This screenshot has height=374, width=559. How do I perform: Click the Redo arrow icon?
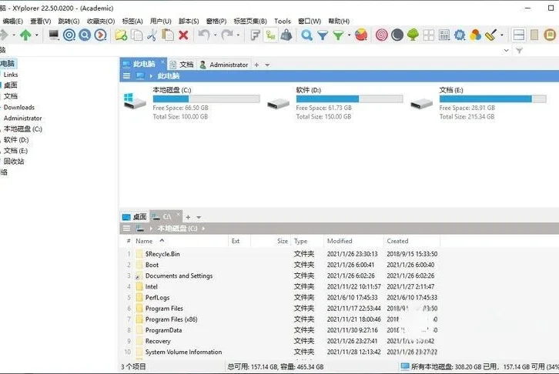(x=226, y=35)
